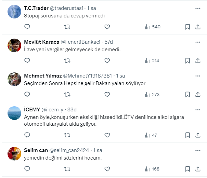View analytics showing 540 views
207x178 pixels.
point(152,27)
